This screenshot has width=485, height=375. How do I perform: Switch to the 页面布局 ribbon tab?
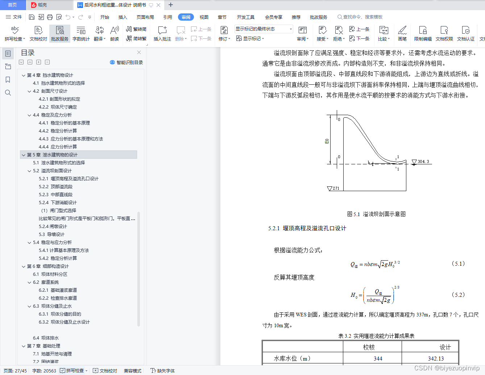pyautogui.click(x=145, y=17)
